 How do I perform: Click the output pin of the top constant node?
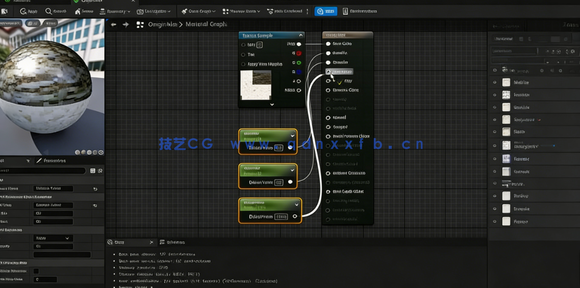[x=290, y=147]
